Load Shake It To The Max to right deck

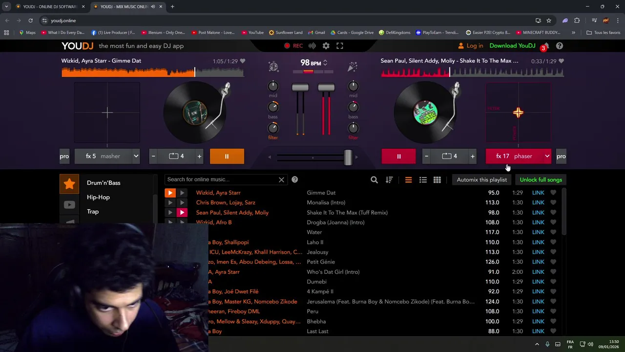[182, 212]
